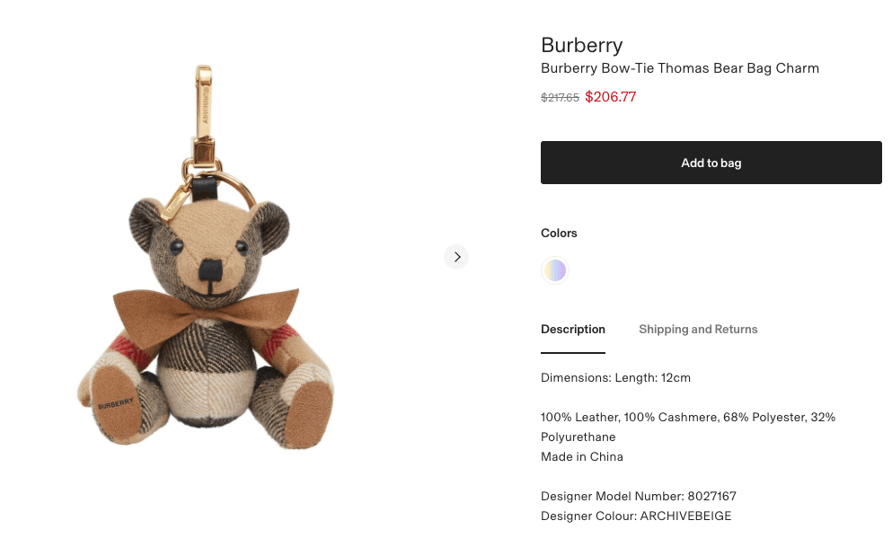Show the next product image using the arrow

(x=456, y=257)
